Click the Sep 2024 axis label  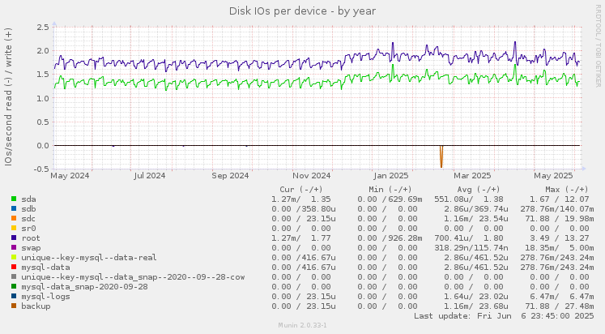click(x=230, y=176)
